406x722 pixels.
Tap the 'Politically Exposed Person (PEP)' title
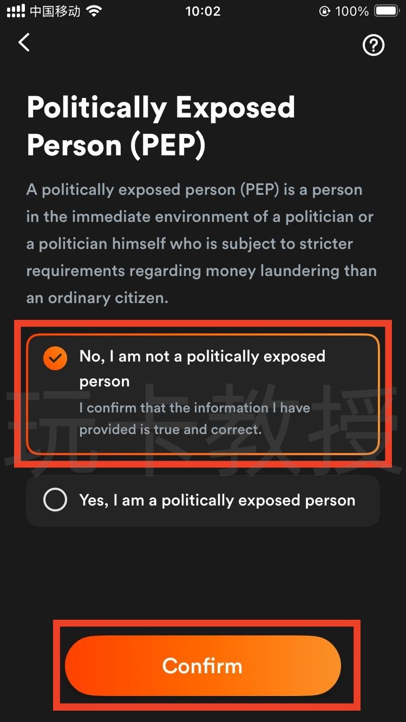click(161, 126)
